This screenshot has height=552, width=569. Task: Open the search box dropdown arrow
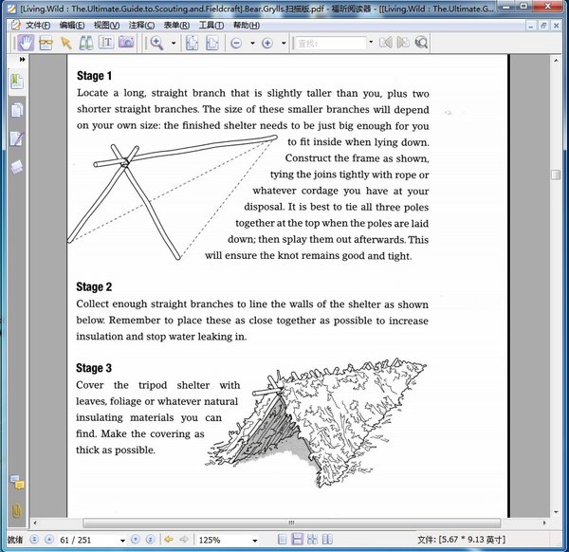click(x=370, y=43)
